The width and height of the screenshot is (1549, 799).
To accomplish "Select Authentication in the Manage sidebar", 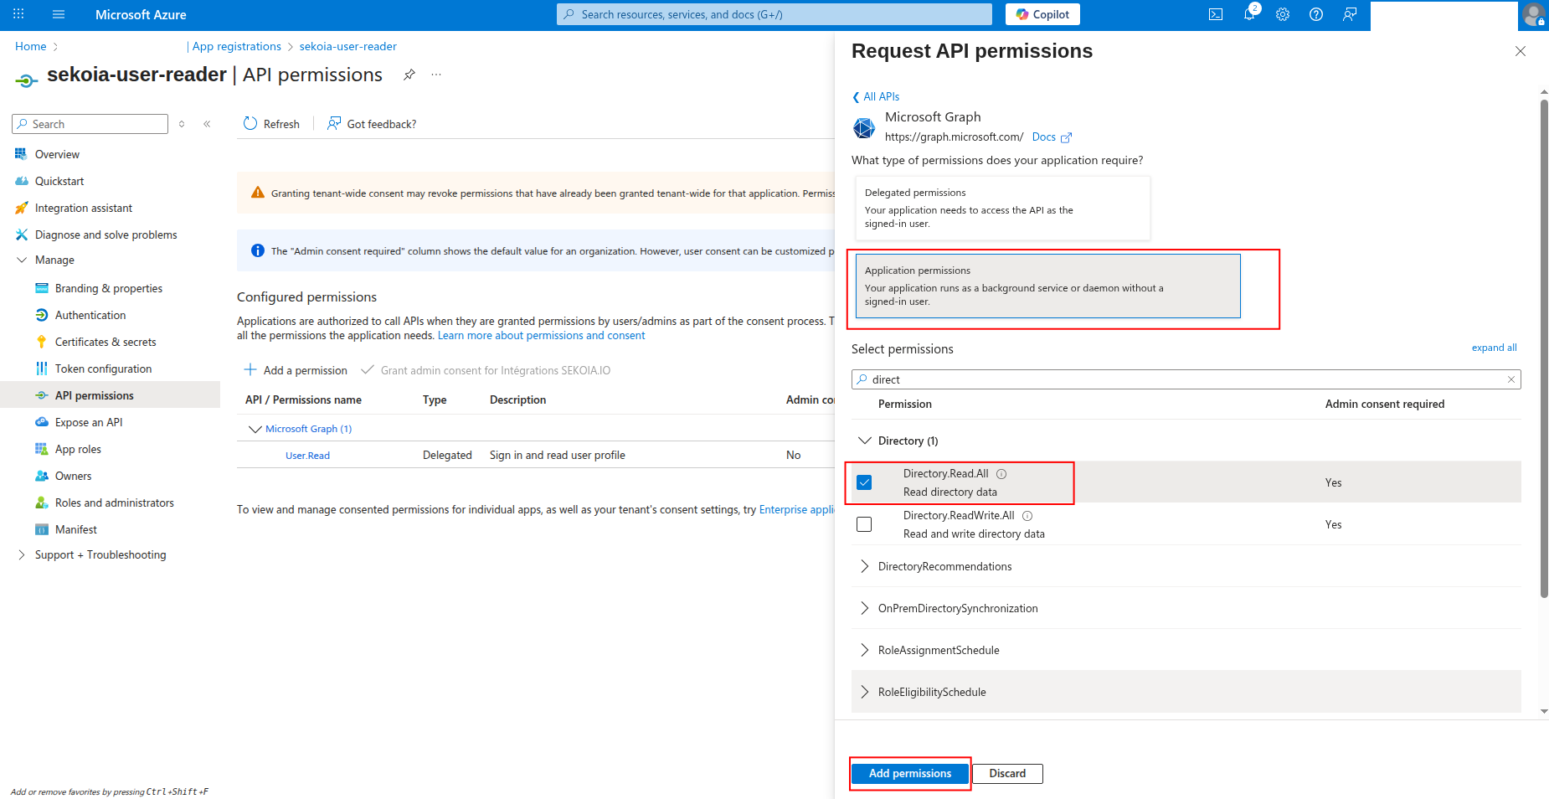I will click(88, 314).
